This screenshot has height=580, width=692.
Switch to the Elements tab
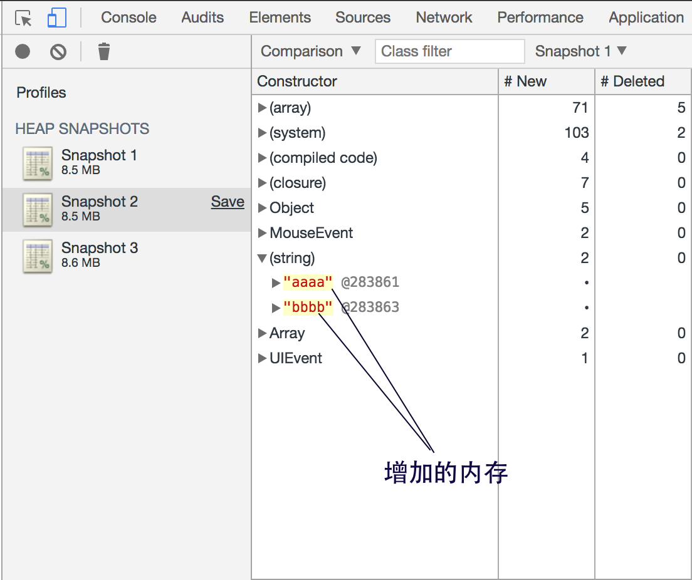(x=280, y=18)
